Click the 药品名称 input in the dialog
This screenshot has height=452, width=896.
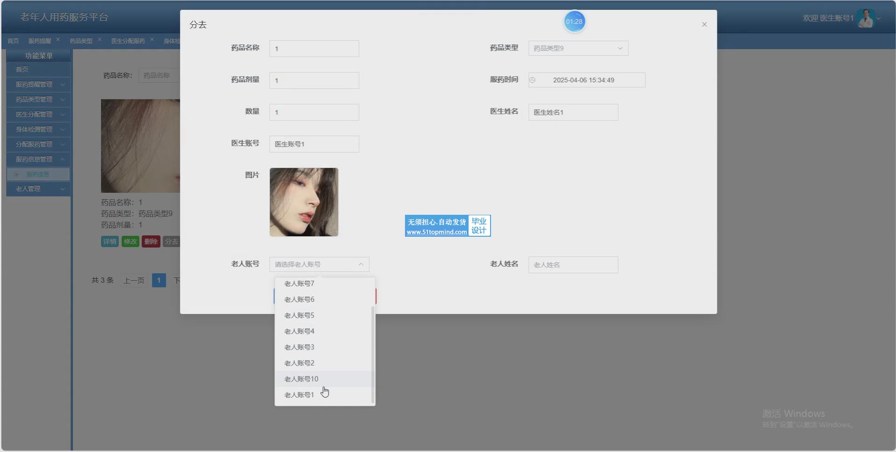pyautogui.click(x=314, y=49)
